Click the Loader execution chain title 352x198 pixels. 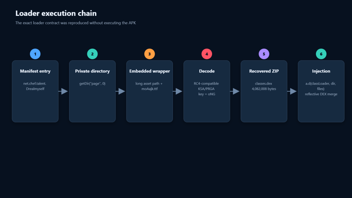(x=56, y=13)
